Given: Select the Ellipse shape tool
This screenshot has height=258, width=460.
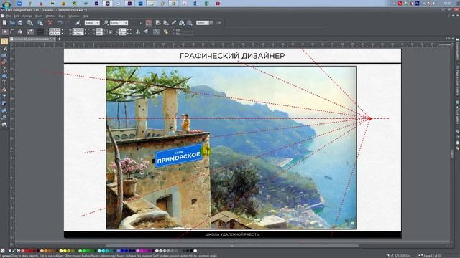Looking at the screenshot, I should pos(4,76).
